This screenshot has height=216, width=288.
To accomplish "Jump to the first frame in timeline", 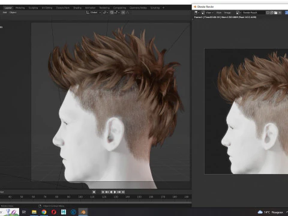I will point(103,192).
